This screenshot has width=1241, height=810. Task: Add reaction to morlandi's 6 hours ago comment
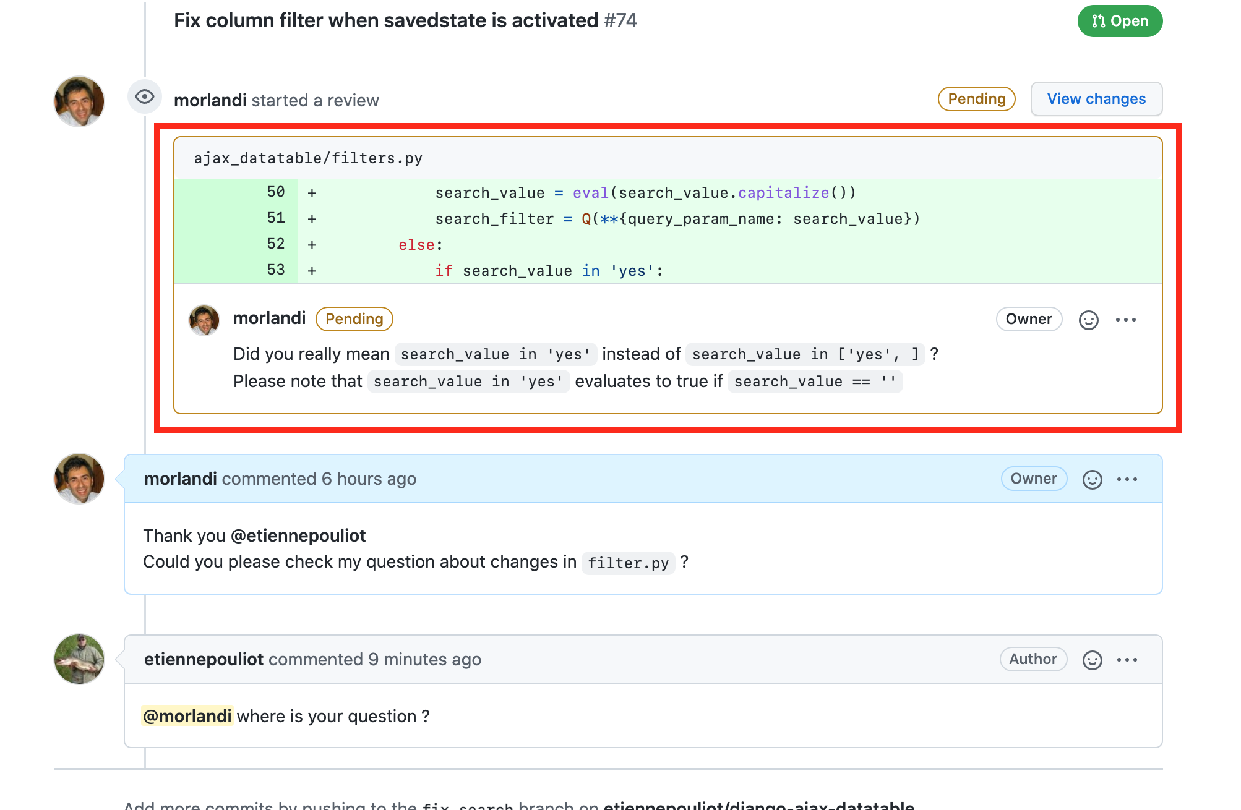click(1092, 479)
